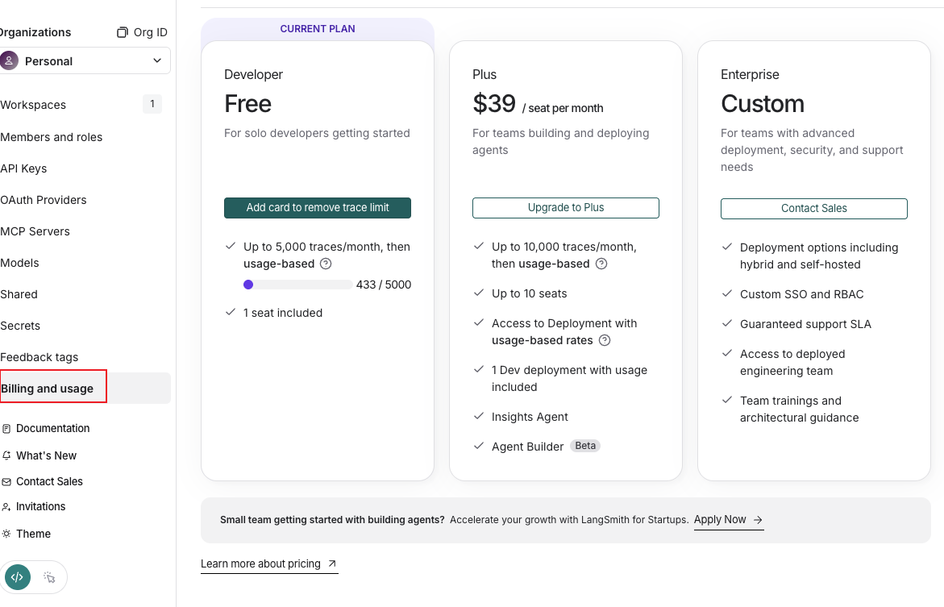Open help icon next to Developer usage-based
The height and width of the screenshot is (607, 944).
pyautogui.click(x=326, y=264)
